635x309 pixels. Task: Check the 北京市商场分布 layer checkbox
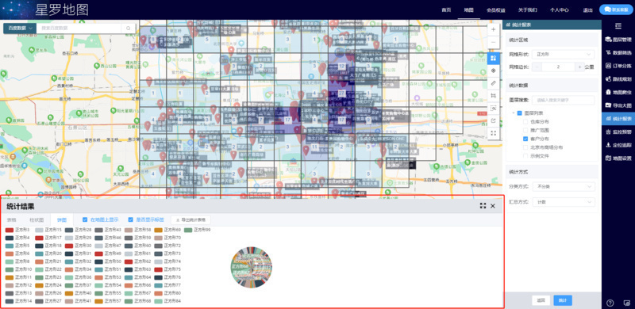[525, 147]
